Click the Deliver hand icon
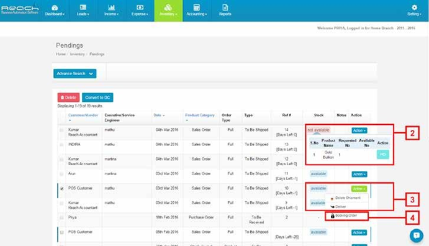 [x=332, y=207]
